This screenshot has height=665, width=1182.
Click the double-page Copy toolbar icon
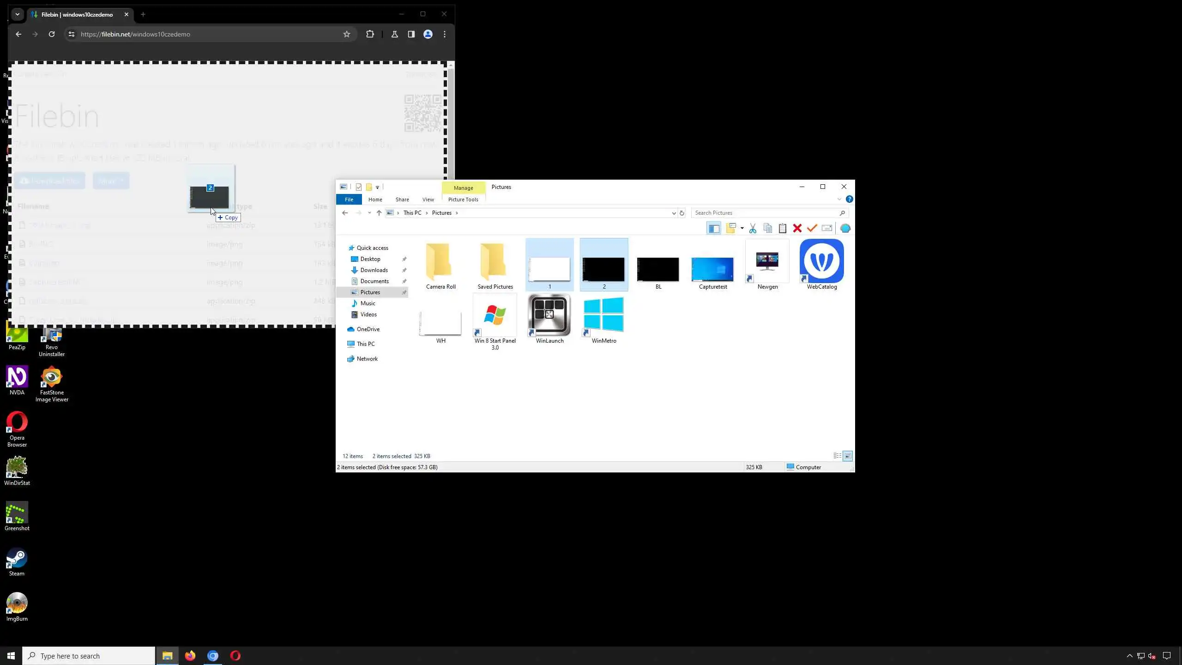(767, 228)
